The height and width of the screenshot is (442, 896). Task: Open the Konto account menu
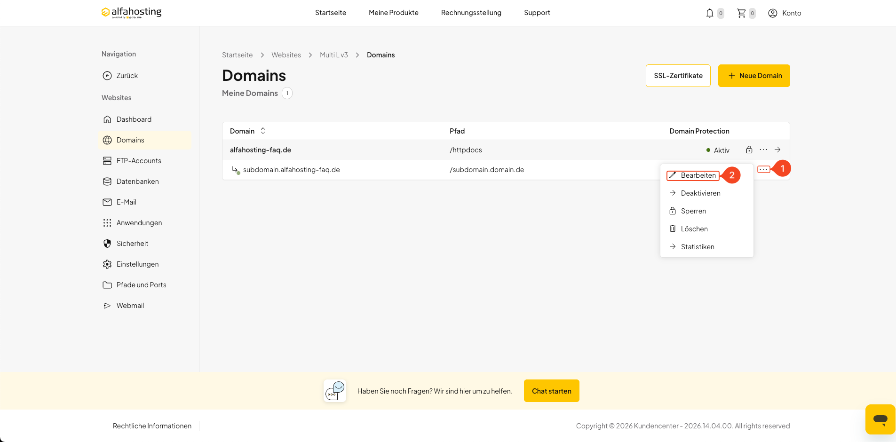point(785,13)
